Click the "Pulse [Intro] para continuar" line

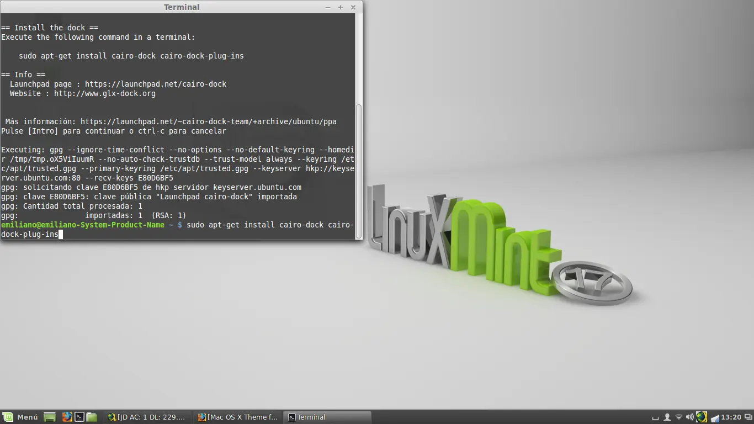(114, 131)
